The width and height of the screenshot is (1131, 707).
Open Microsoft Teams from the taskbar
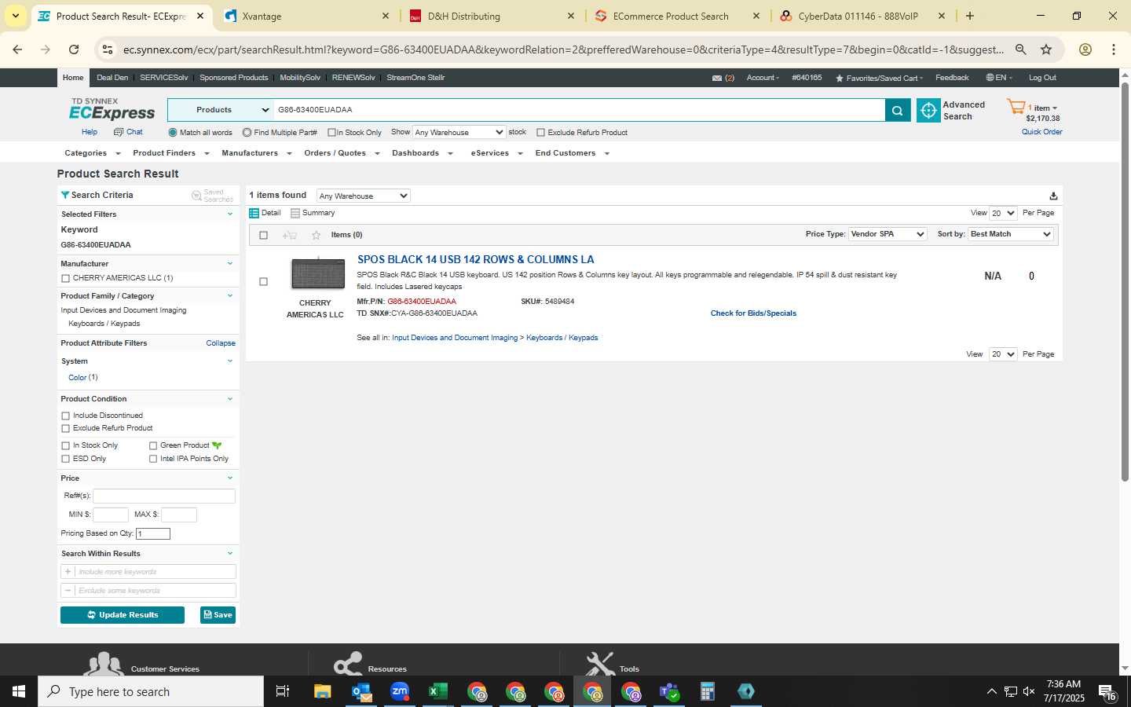click(669, 691)
